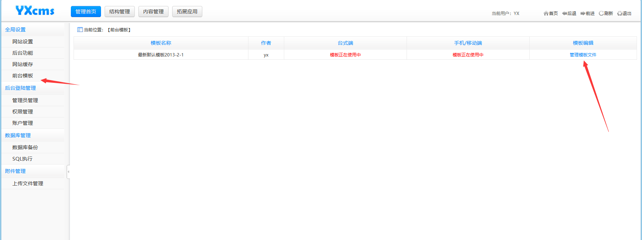The height and width of the screenshot is (240, 642).
Task: Refresh the page with 刷新 icon
Action: coord(601,13)
